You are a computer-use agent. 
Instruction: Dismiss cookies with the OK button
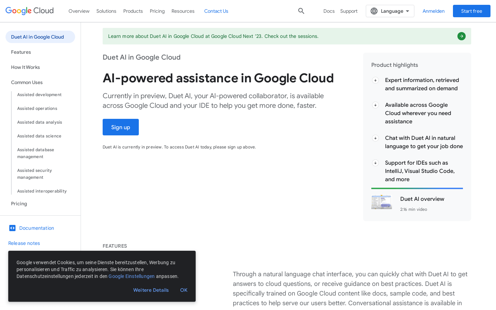click(x=184, y=290)
